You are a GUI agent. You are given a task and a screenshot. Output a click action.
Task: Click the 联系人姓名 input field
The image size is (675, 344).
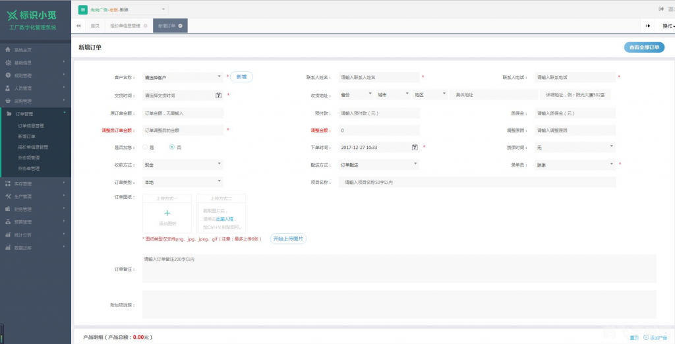(379, 77)
